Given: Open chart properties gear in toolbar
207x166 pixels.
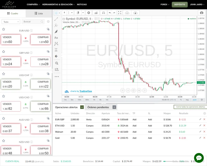Looking at the screenshot, I should pyautogui.click(x=89, y=13).
